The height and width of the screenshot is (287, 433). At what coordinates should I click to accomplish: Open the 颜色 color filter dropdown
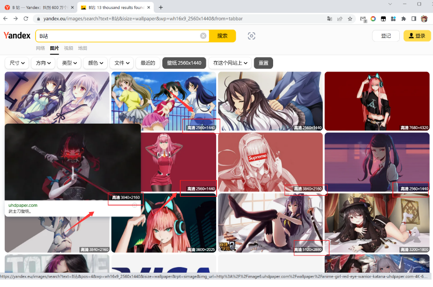[x=96, y=63]
